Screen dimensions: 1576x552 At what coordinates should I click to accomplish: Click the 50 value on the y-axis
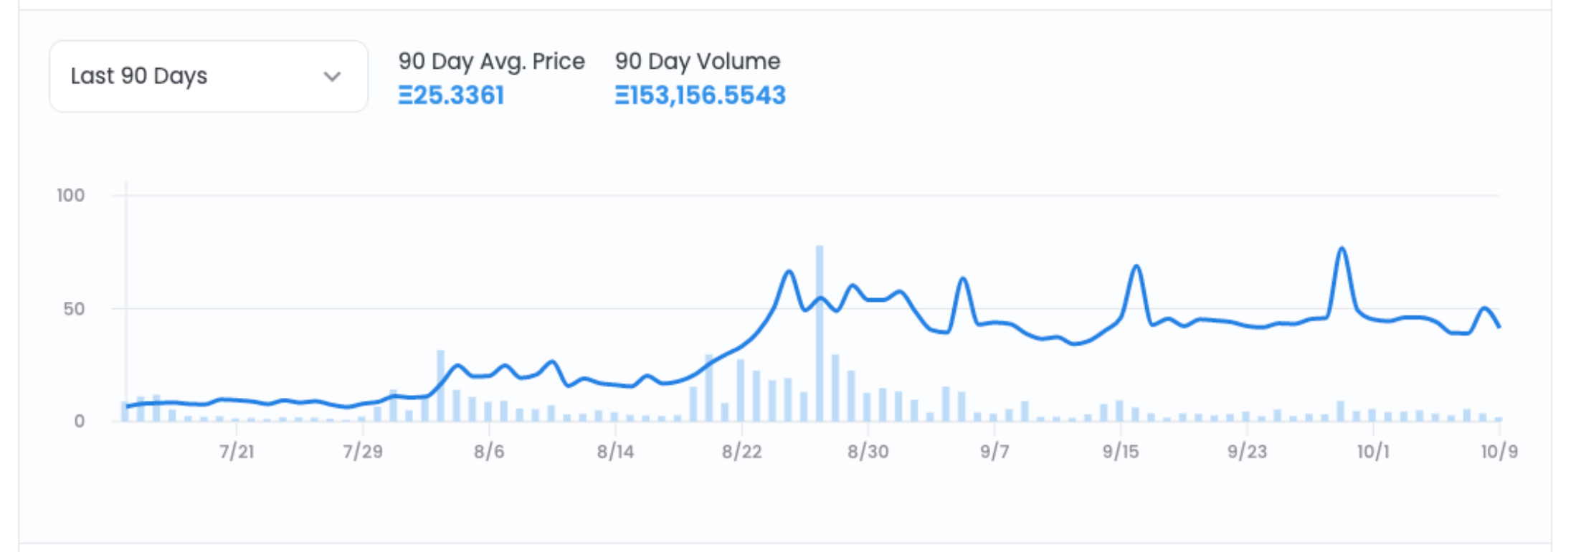click(74, 309)
